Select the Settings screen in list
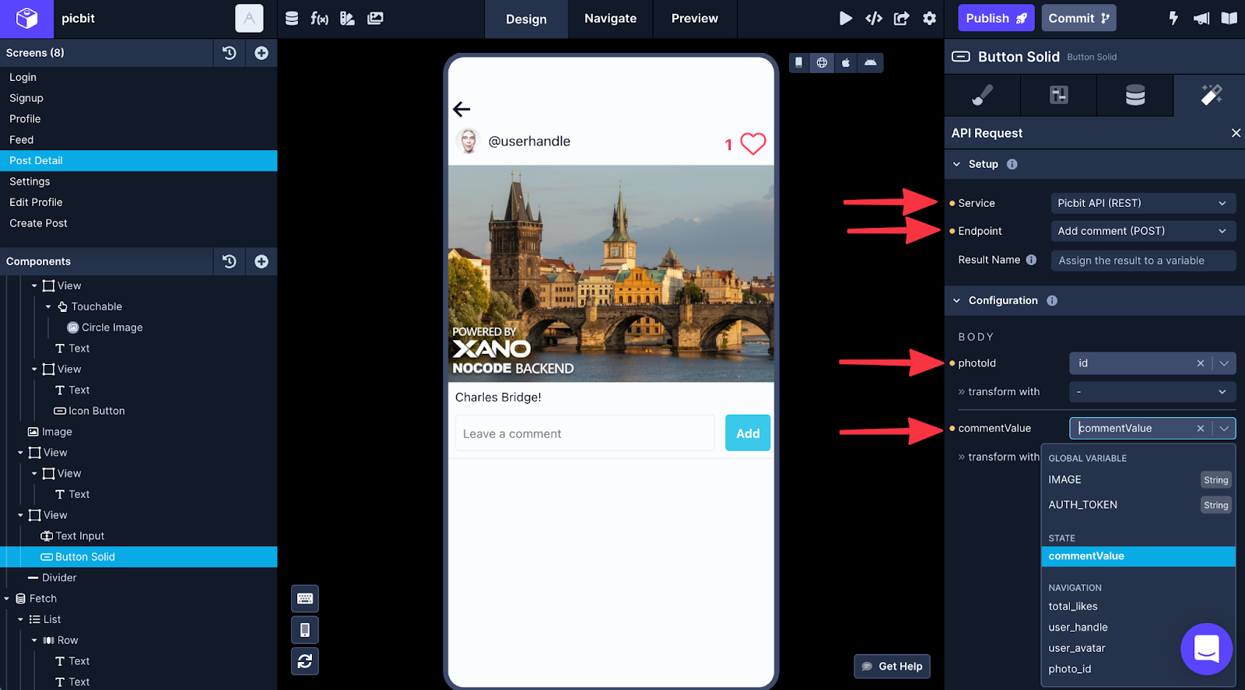This screenshot has height=690, width=1245. [x=30, y=181]
